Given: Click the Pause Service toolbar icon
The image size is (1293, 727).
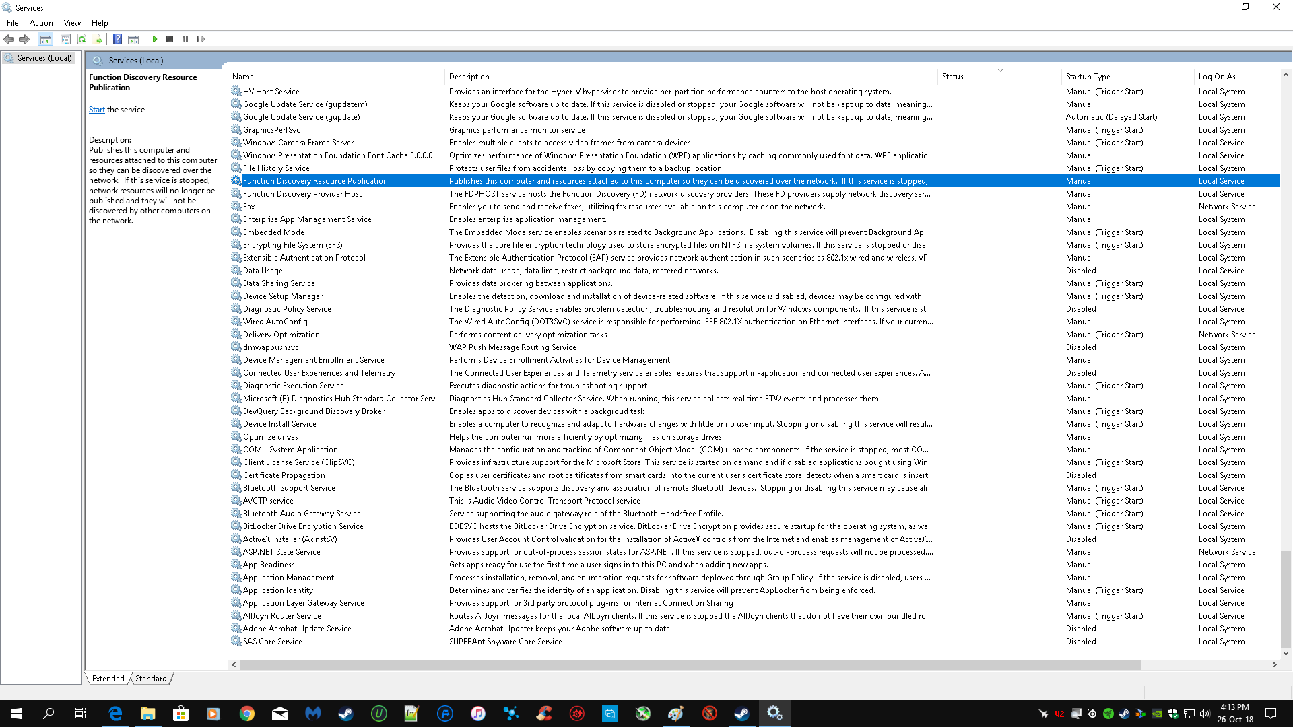Looking at the screenshot, I should click(x=185, y=39).
